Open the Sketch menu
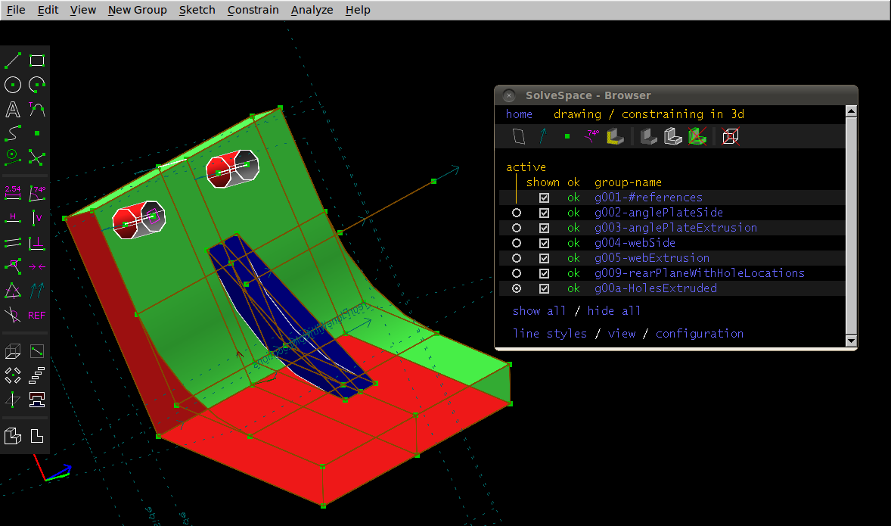Viewport: 891px width, 526px height. click(x=197, y=10)
